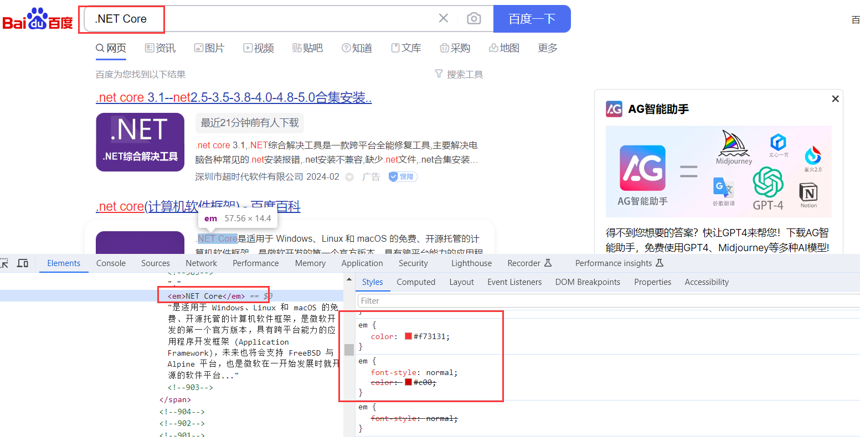The width and height of the screenshot is (860, 437).
Task: Open the Application DevTools tab
Action: [x=362, y=263]
